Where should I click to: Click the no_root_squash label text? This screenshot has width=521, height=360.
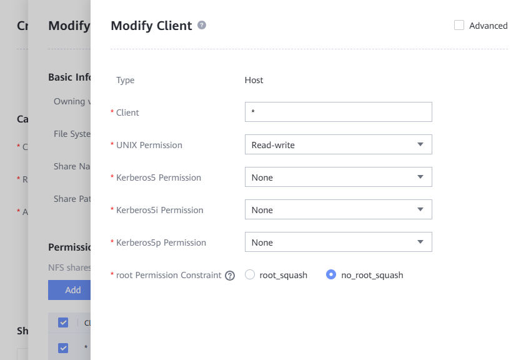(372, 275)
